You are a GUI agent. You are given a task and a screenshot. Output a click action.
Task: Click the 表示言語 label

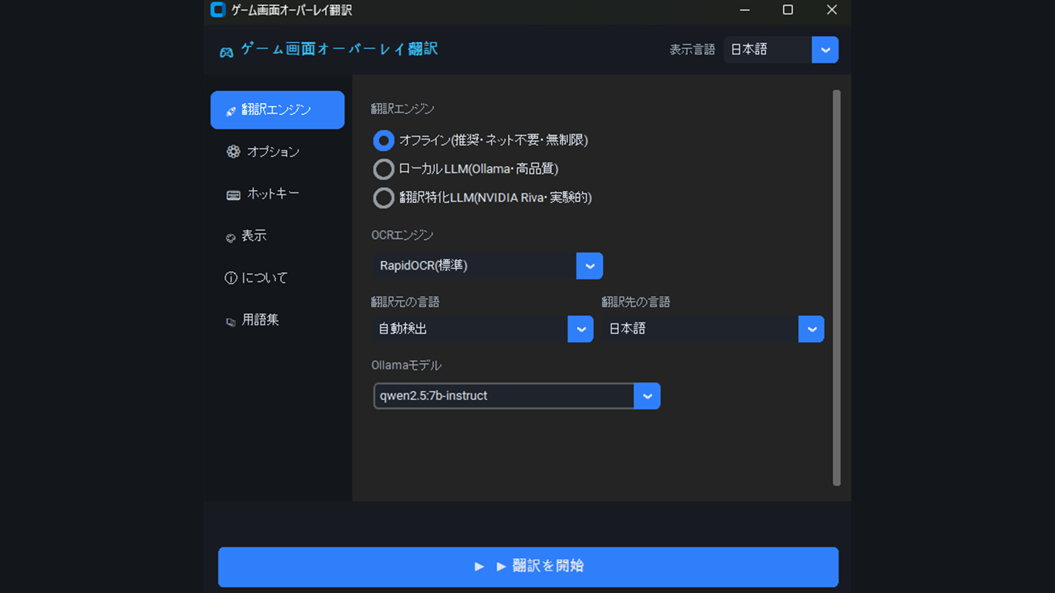[692, 50]
